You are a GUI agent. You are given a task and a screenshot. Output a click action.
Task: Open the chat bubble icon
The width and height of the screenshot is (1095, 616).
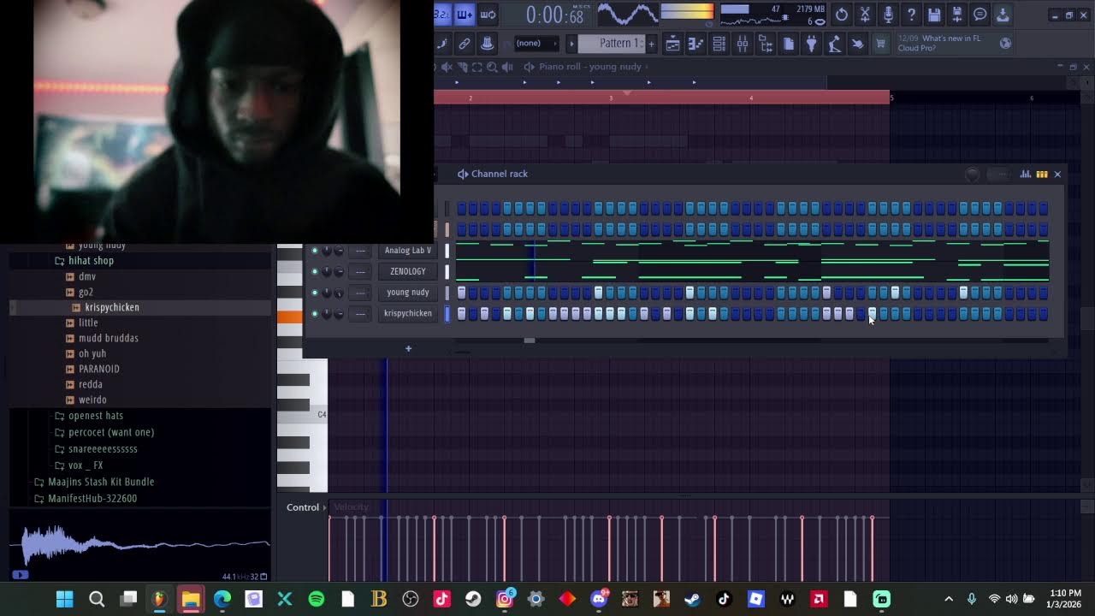tap(980, 15)
